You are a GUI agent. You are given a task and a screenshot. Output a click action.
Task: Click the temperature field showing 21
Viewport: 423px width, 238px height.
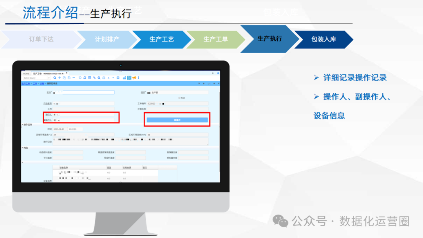tap(84, 135)
